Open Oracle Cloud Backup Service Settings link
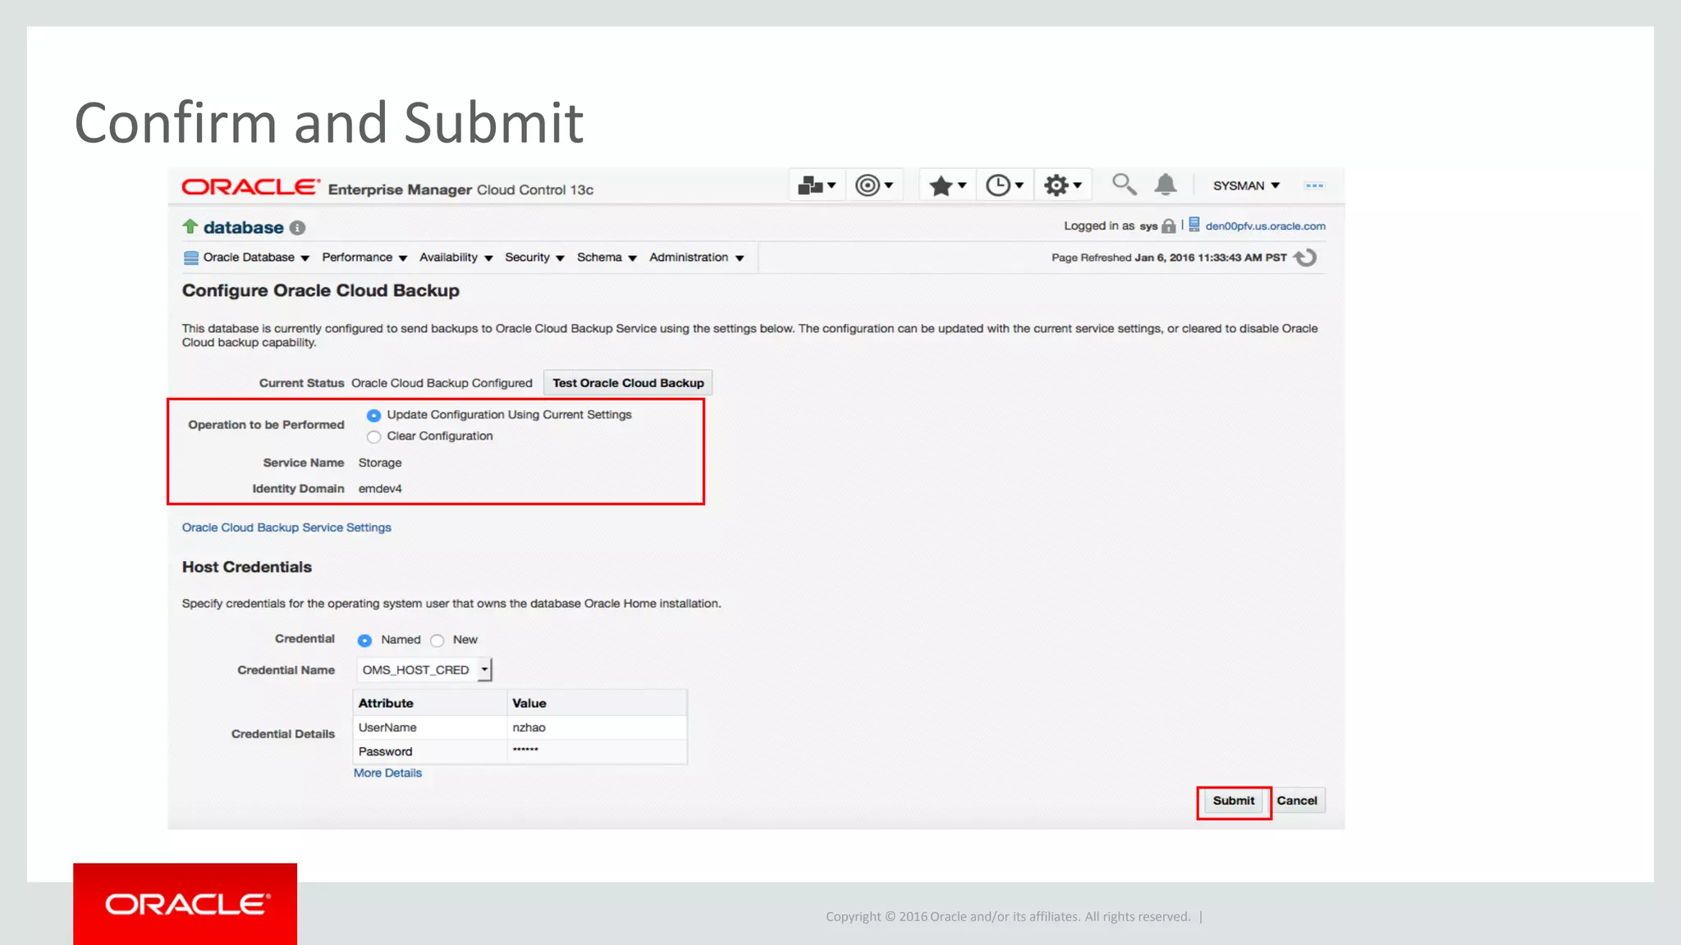The width and height of the screenshot is (1681, 945). coord(286,527)
